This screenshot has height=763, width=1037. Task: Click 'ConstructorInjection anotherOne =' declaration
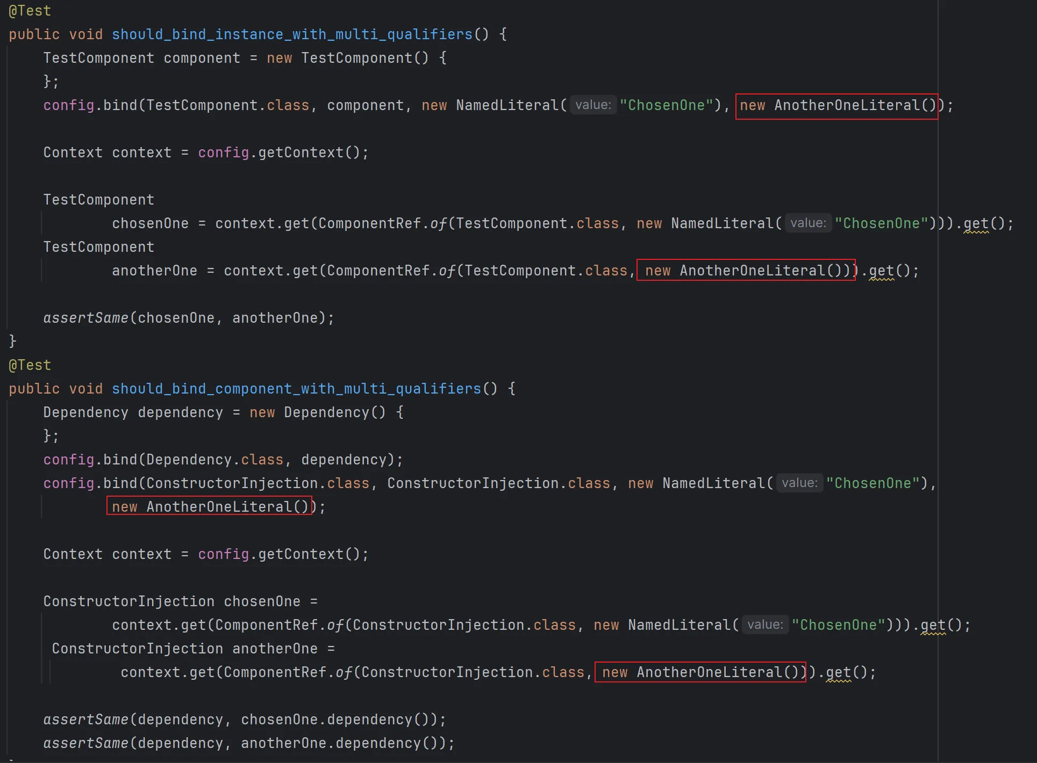click(193, 649)
